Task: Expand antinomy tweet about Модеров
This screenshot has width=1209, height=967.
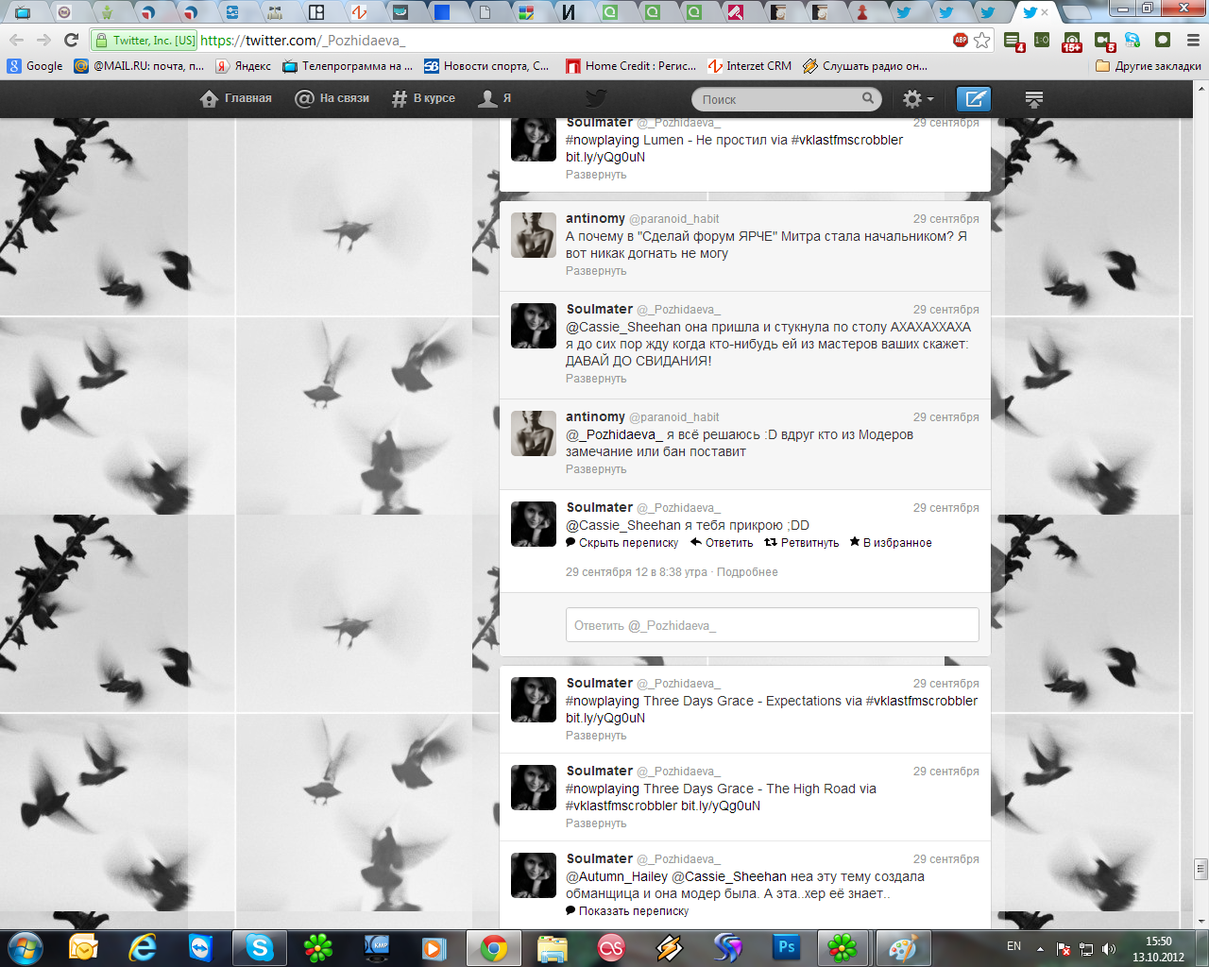Action: tap(596, 469)
